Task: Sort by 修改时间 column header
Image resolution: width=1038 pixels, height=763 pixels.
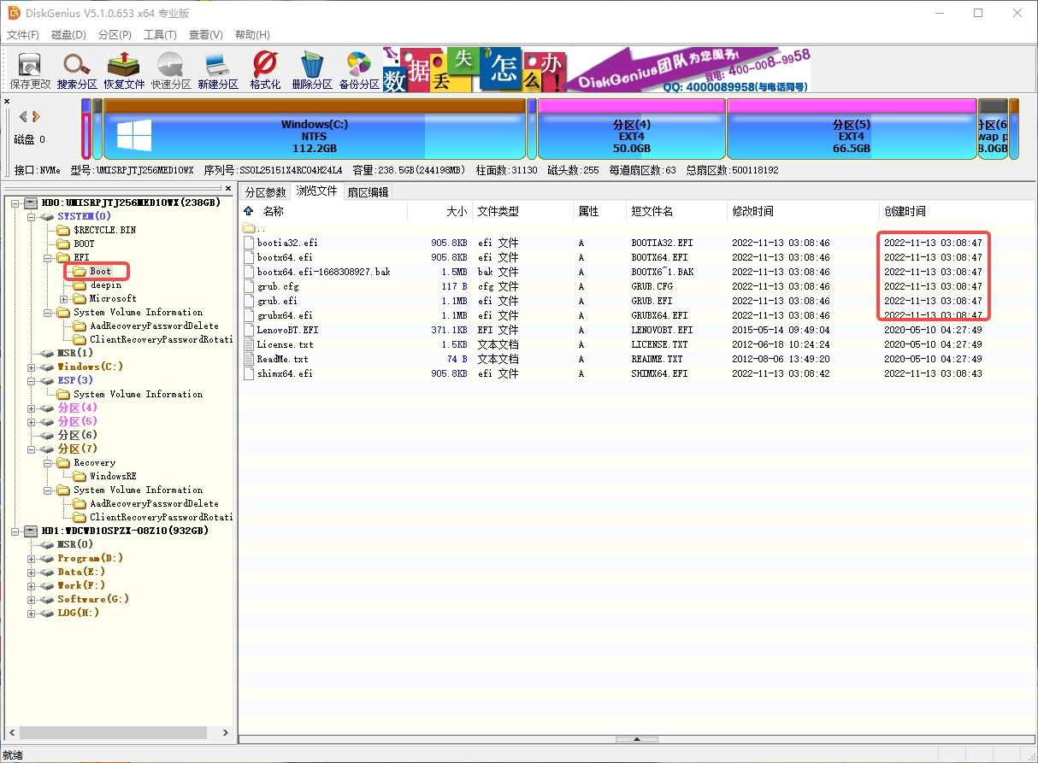Action: click(803, 211)
